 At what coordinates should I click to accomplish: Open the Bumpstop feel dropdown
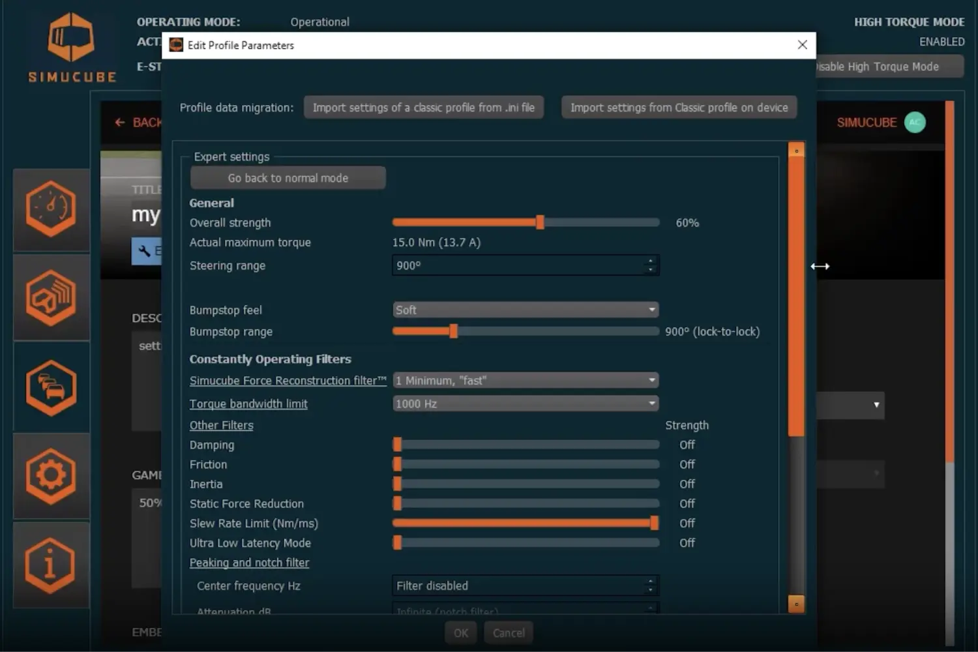pyautogui.click(x=525, y=309)
